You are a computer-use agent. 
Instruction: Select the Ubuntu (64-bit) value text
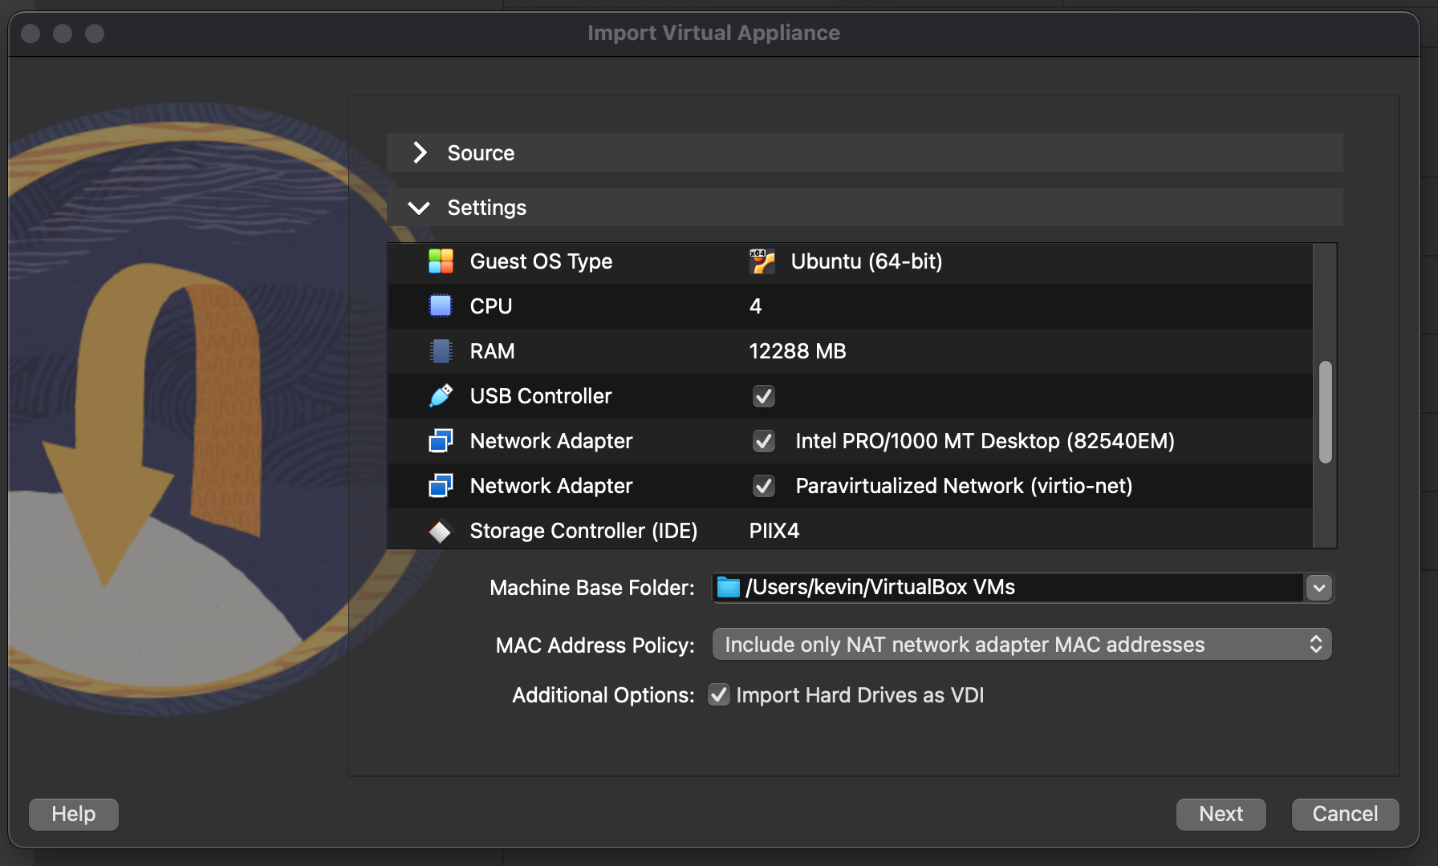coord(867,261)
